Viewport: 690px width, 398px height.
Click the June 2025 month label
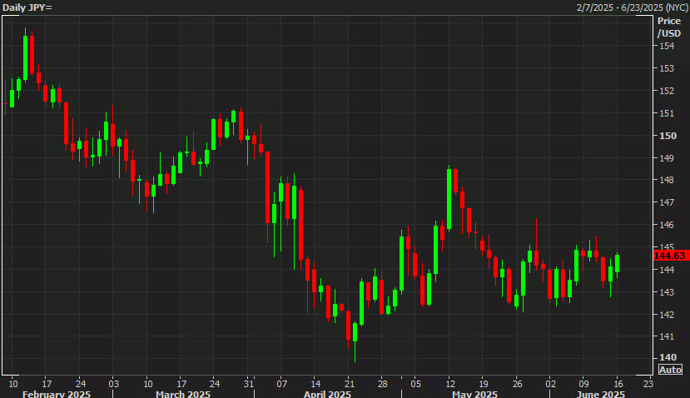point(600,394)
